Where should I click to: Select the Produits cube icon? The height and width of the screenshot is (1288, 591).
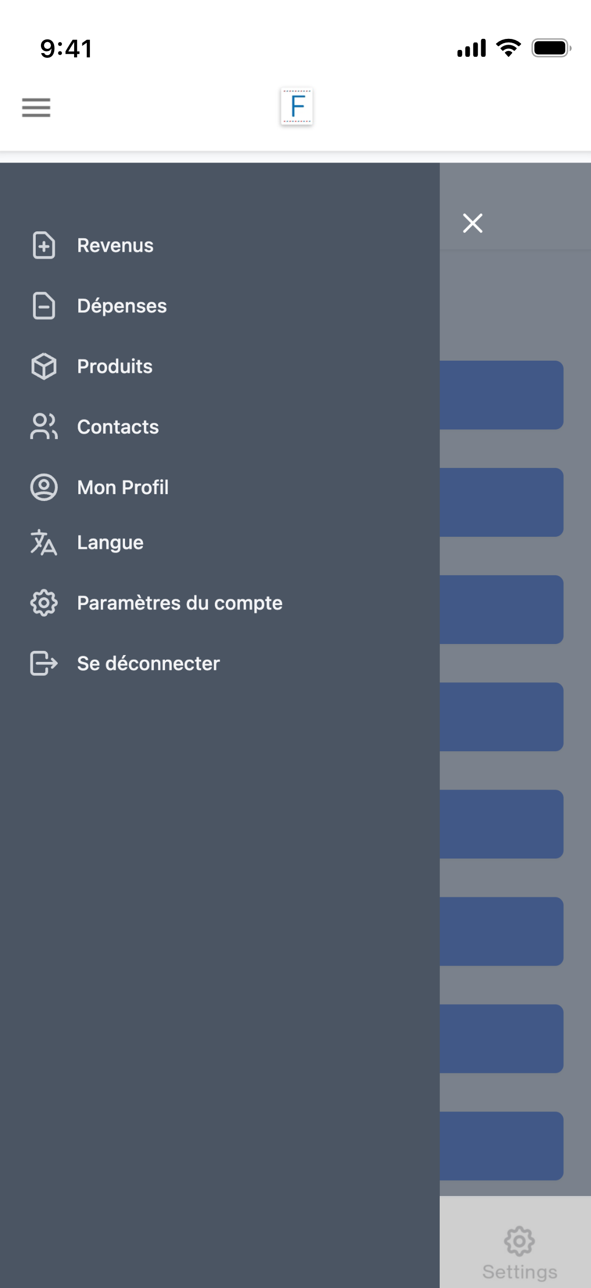[43, 366]
